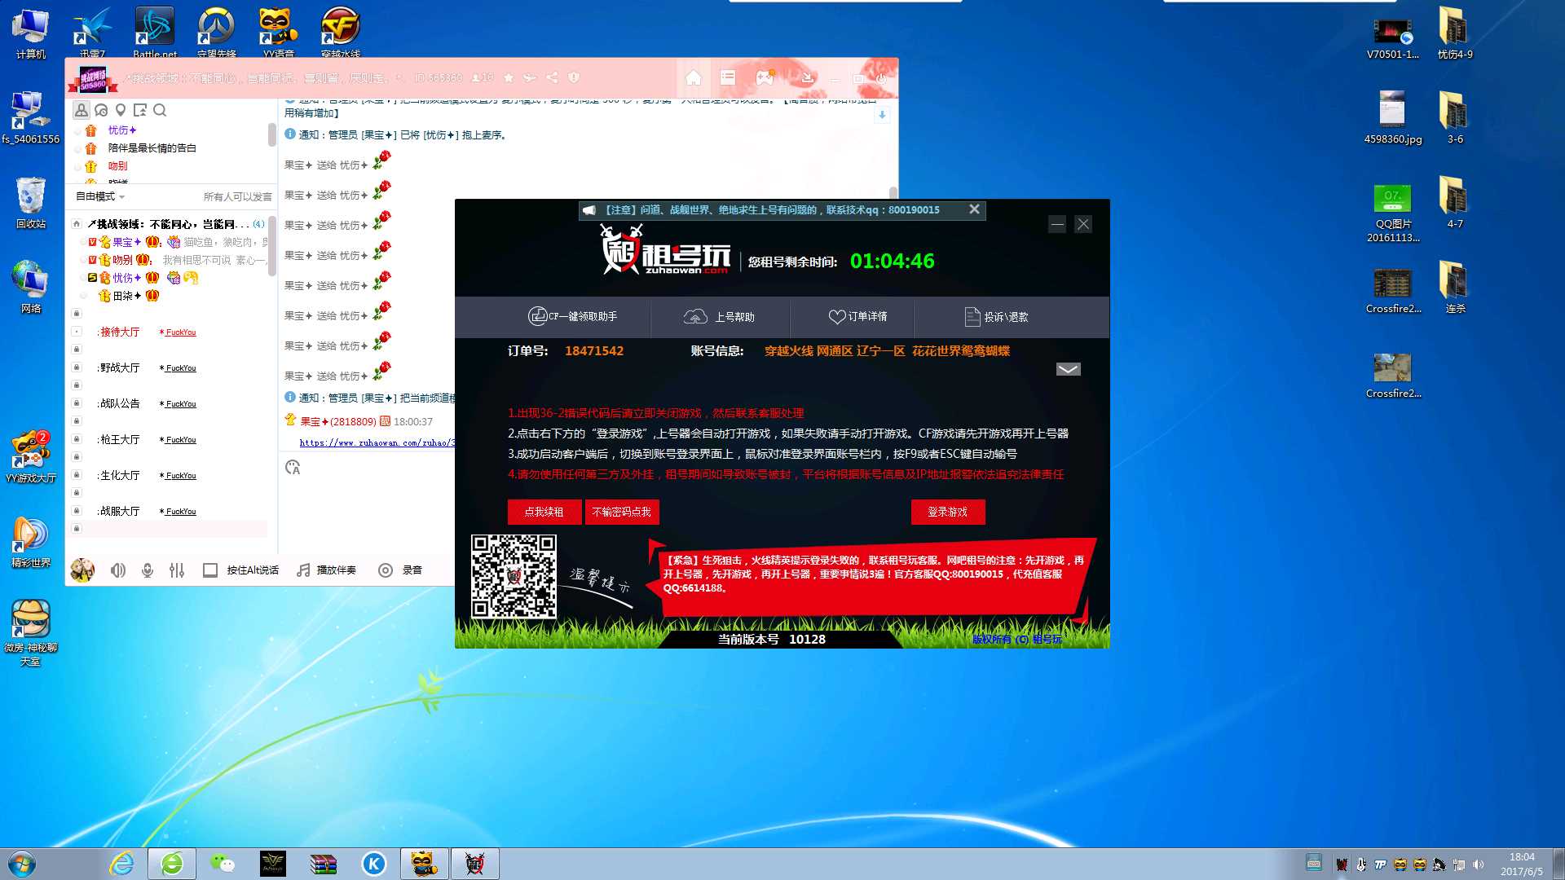
Task: Click 陪伴是最长情的告白 in the mic queue
Action: click(x=152, y=148)
